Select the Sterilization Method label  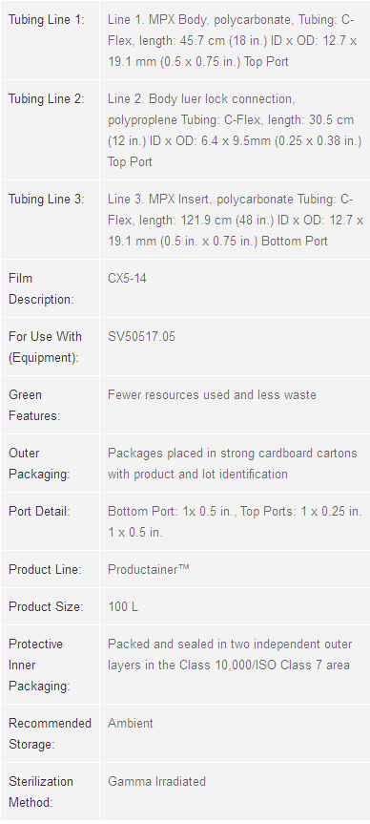(x=41, y=792)
